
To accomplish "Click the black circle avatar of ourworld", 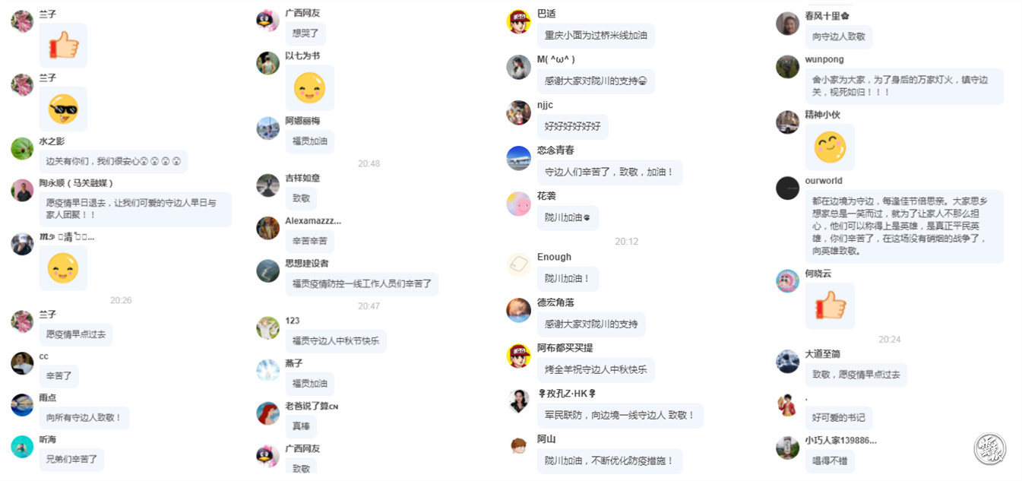I will pyautogui.click(x=787, y=188).
